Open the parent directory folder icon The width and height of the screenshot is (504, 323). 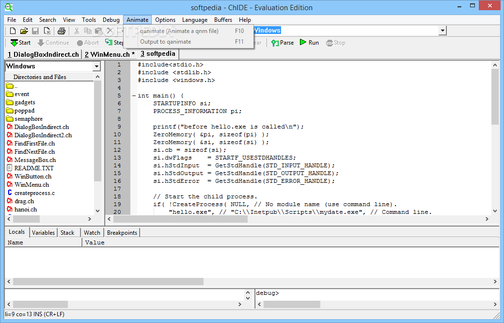(x=10, y=86)
